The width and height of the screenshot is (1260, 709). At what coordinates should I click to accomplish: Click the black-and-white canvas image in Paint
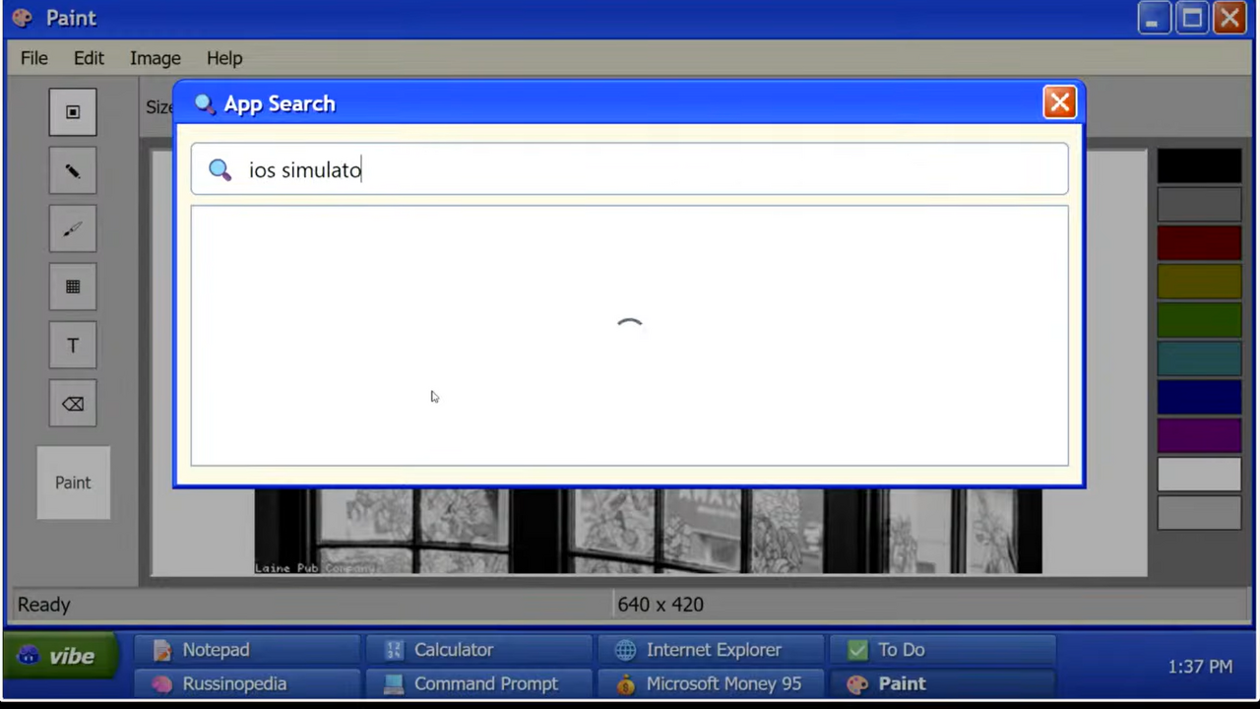(648, 532)
